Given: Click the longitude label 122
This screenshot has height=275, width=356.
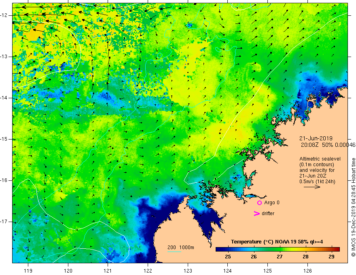Looking at the screenshot, I should coord(148,271).
